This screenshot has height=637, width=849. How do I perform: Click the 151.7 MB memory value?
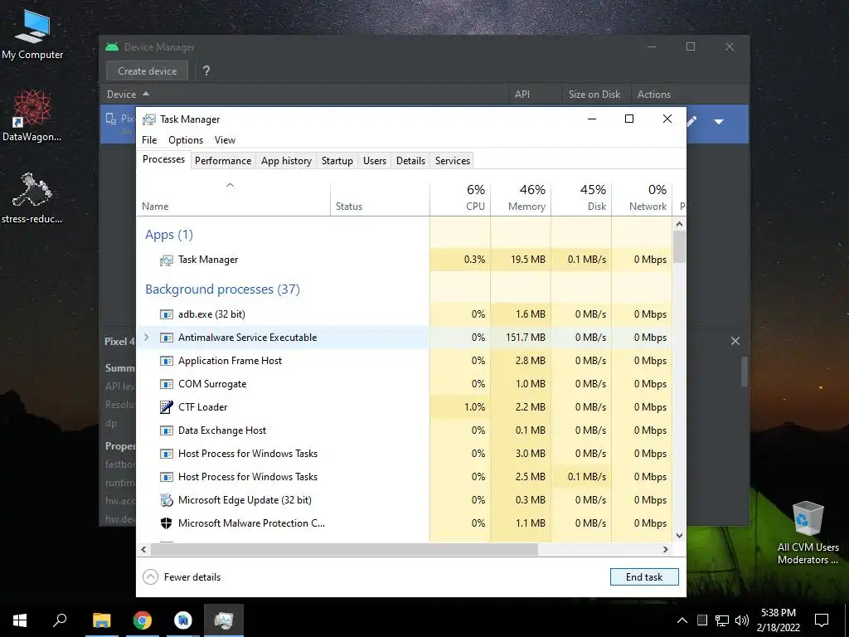tap(525, 338)
